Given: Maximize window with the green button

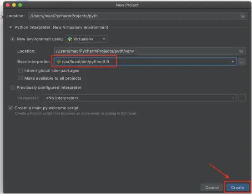Looking at the screenshot, I should pos(20,5).
